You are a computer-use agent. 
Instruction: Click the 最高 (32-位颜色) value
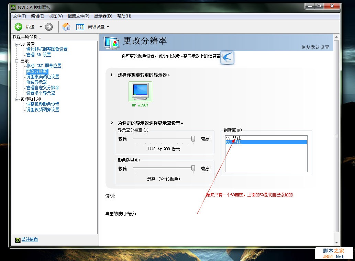click(x=164, y=179)
